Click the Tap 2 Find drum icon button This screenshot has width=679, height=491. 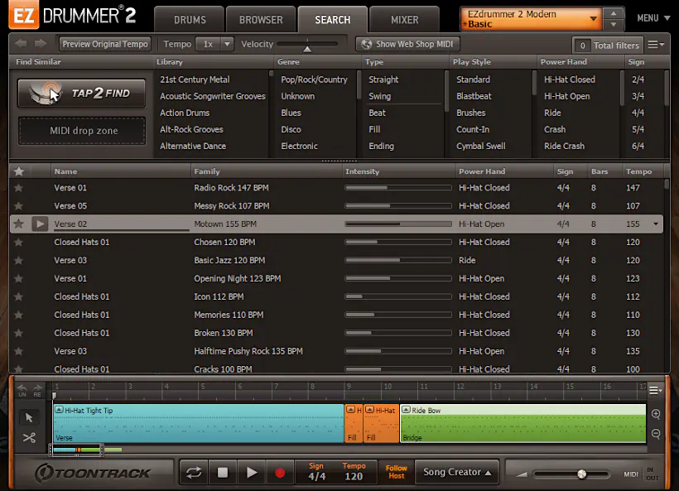pyautogui.click(x=81, y=93)
